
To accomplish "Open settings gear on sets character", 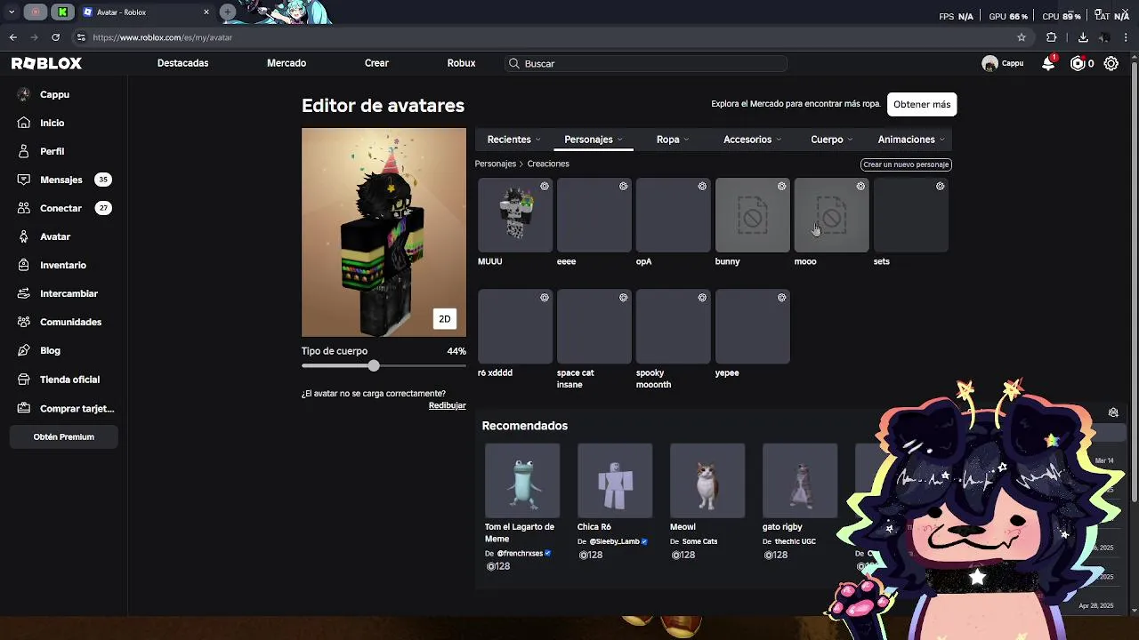I will [940, 186].
